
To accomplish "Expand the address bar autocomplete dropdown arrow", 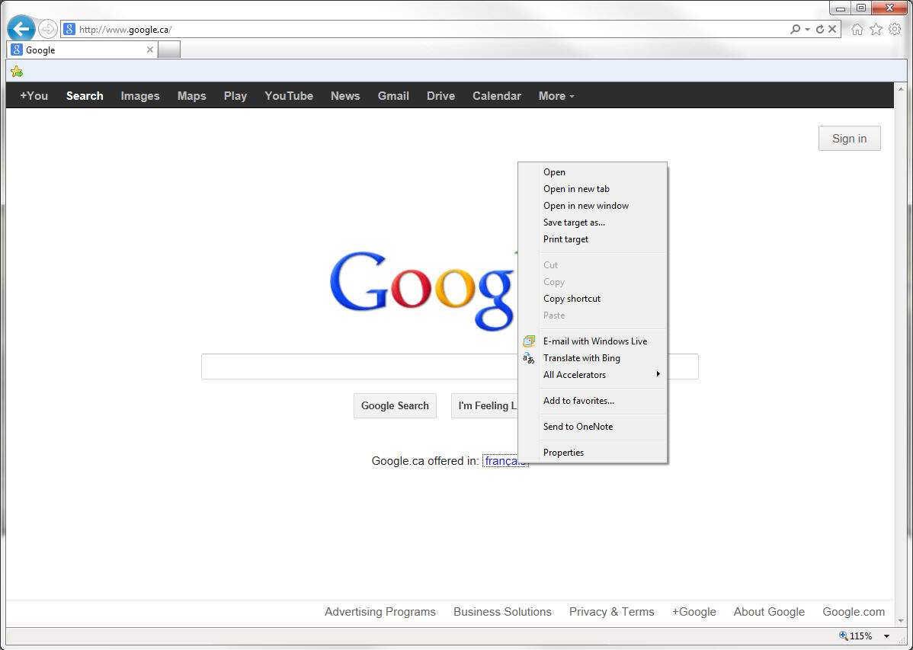I will coord(807,30).
